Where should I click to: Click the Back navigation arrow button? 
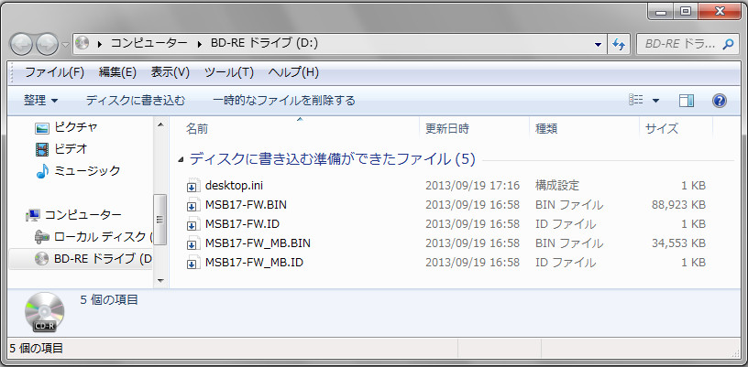pos(22,43)
